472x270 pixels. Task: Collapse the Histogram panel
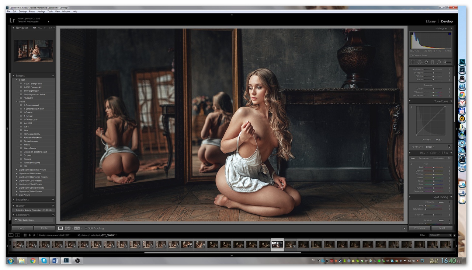click(x=451, y=28)
